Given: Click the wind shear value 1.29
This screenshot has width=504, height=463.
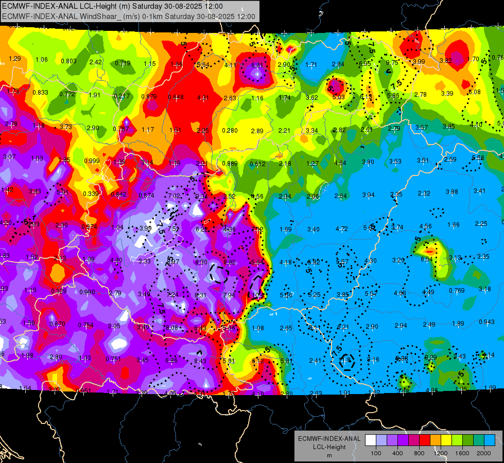Looking at the screenshot, I should coord(15,59).
